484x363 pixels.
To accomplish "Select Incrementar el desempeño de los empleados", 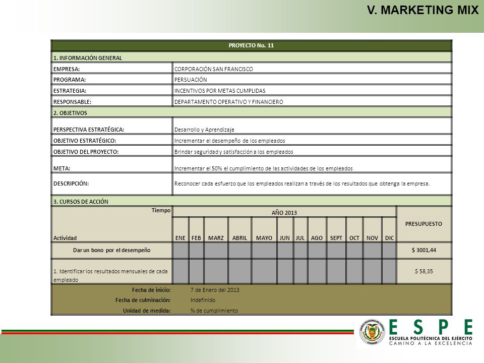I will 230,141.
